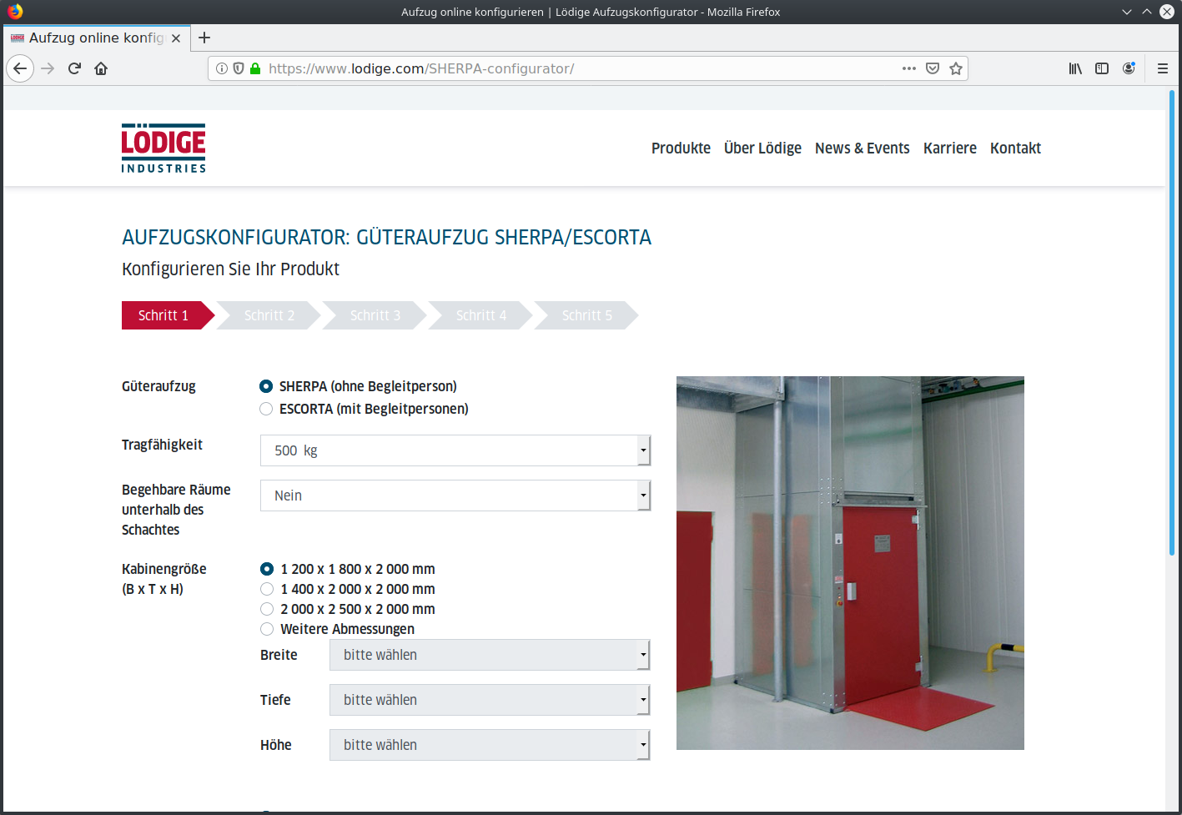Switch to Aufzug online konfigurieren browser tab
Viewport: 1182px width, 815px height.
click(x=96, y=38)
